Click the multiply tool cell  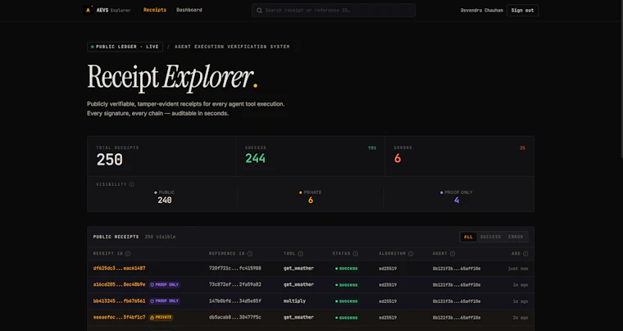click(x=294, y=301)
